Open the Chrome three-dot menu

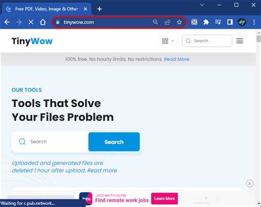[x=254, y=22]
